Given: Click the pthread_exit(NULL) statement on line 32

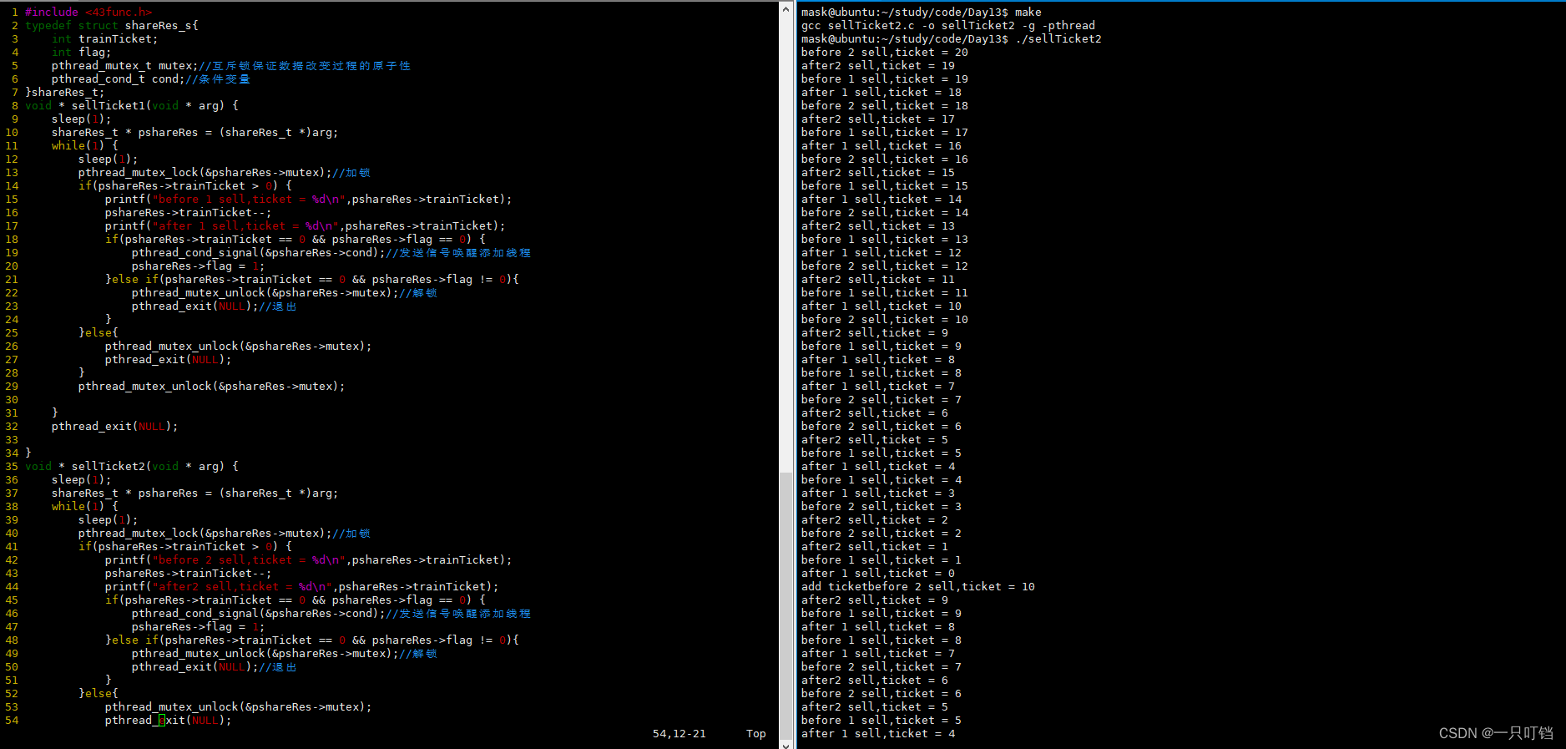Looking at the screenshot, I should tap(115, 426).
